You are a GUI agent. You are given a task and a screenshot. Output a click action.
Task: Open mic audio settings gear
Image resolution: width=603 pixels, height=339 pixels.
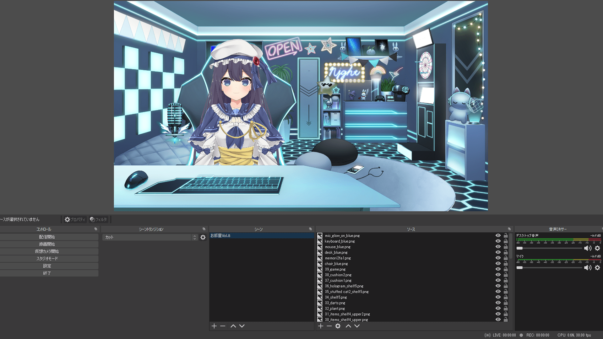[597, 268]
